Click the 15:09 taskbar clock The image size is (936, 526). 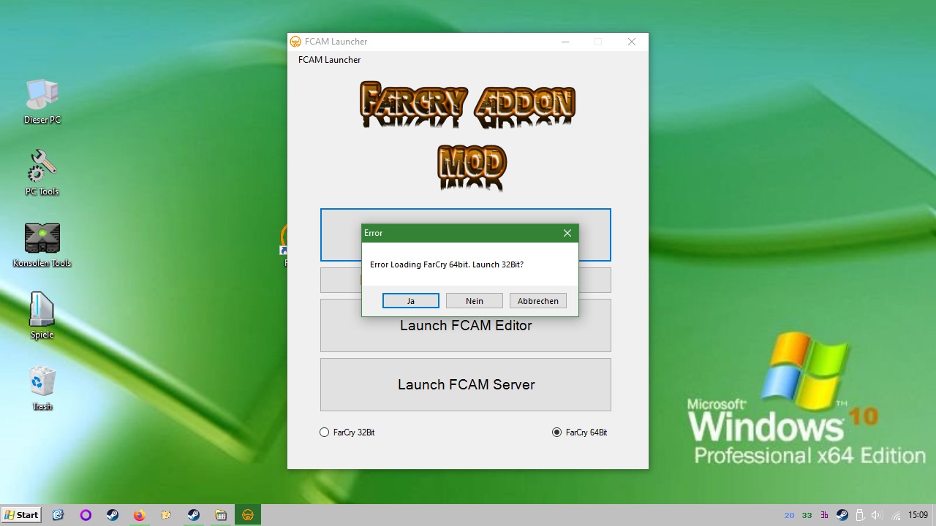(x=918, y=515)
